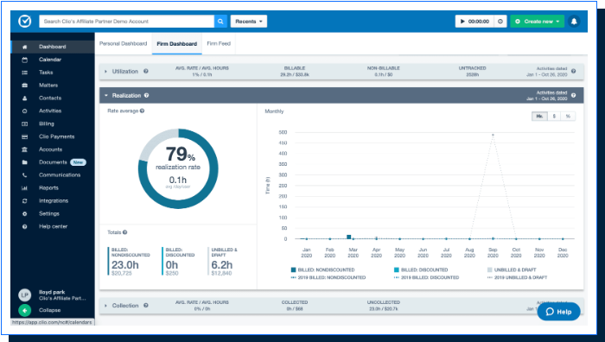The image size is (605, 342).
Task: Click the green Collapse arrow icon
Action: (x=25, y=310)
